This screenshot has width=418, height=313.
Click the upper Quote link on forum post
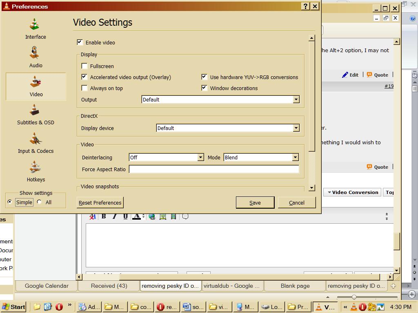[x=378, y=75]
